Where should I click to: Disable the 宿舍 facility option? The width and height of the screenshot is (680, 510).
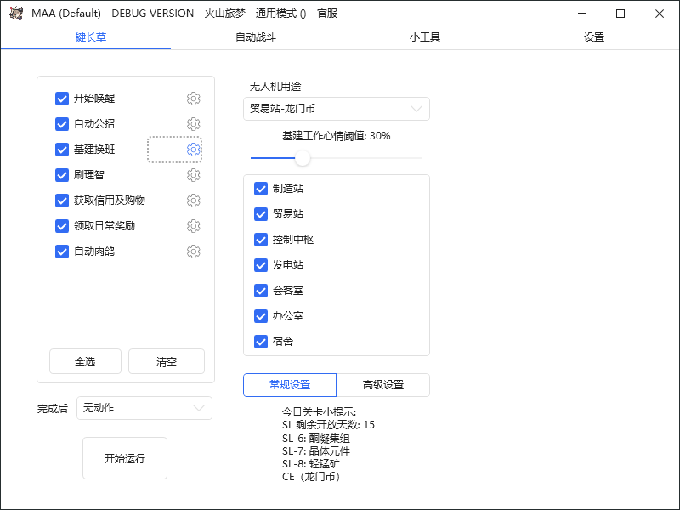pos(261,342)
